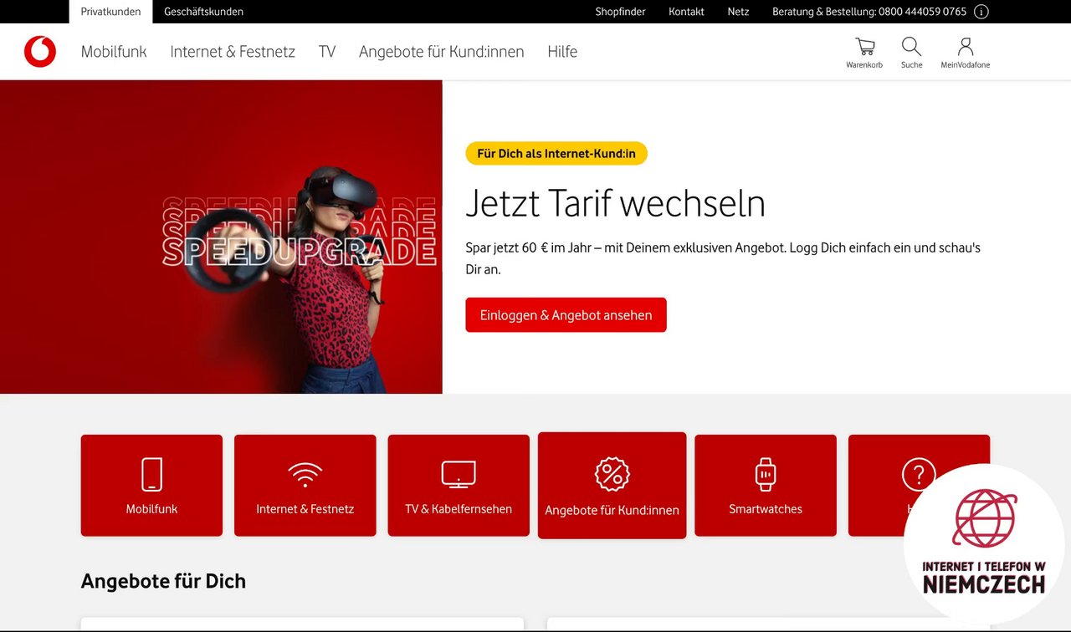
Task: Click the Beratung & Bestellung phone number
Action: point(869,12)
